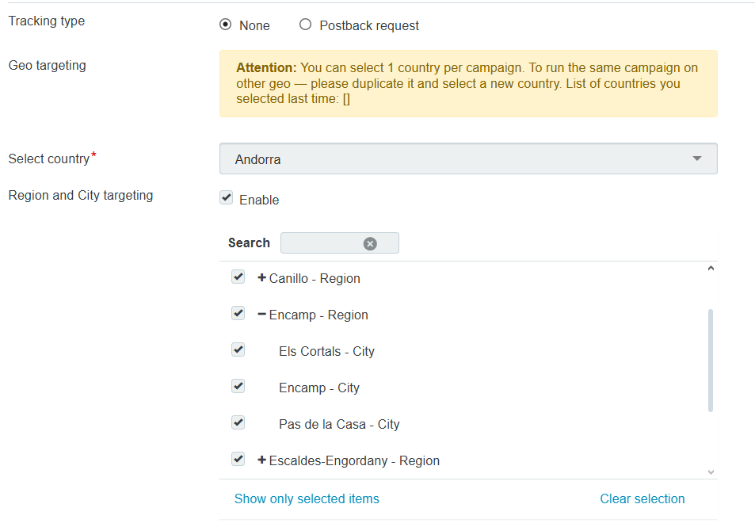
Task: Uncheck the Els Cortals - City checkbox
Action: 238,350
